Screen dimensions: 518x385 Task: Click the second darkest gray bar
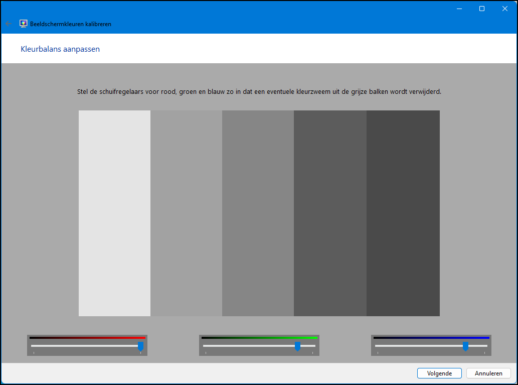[x=330, y=213]
